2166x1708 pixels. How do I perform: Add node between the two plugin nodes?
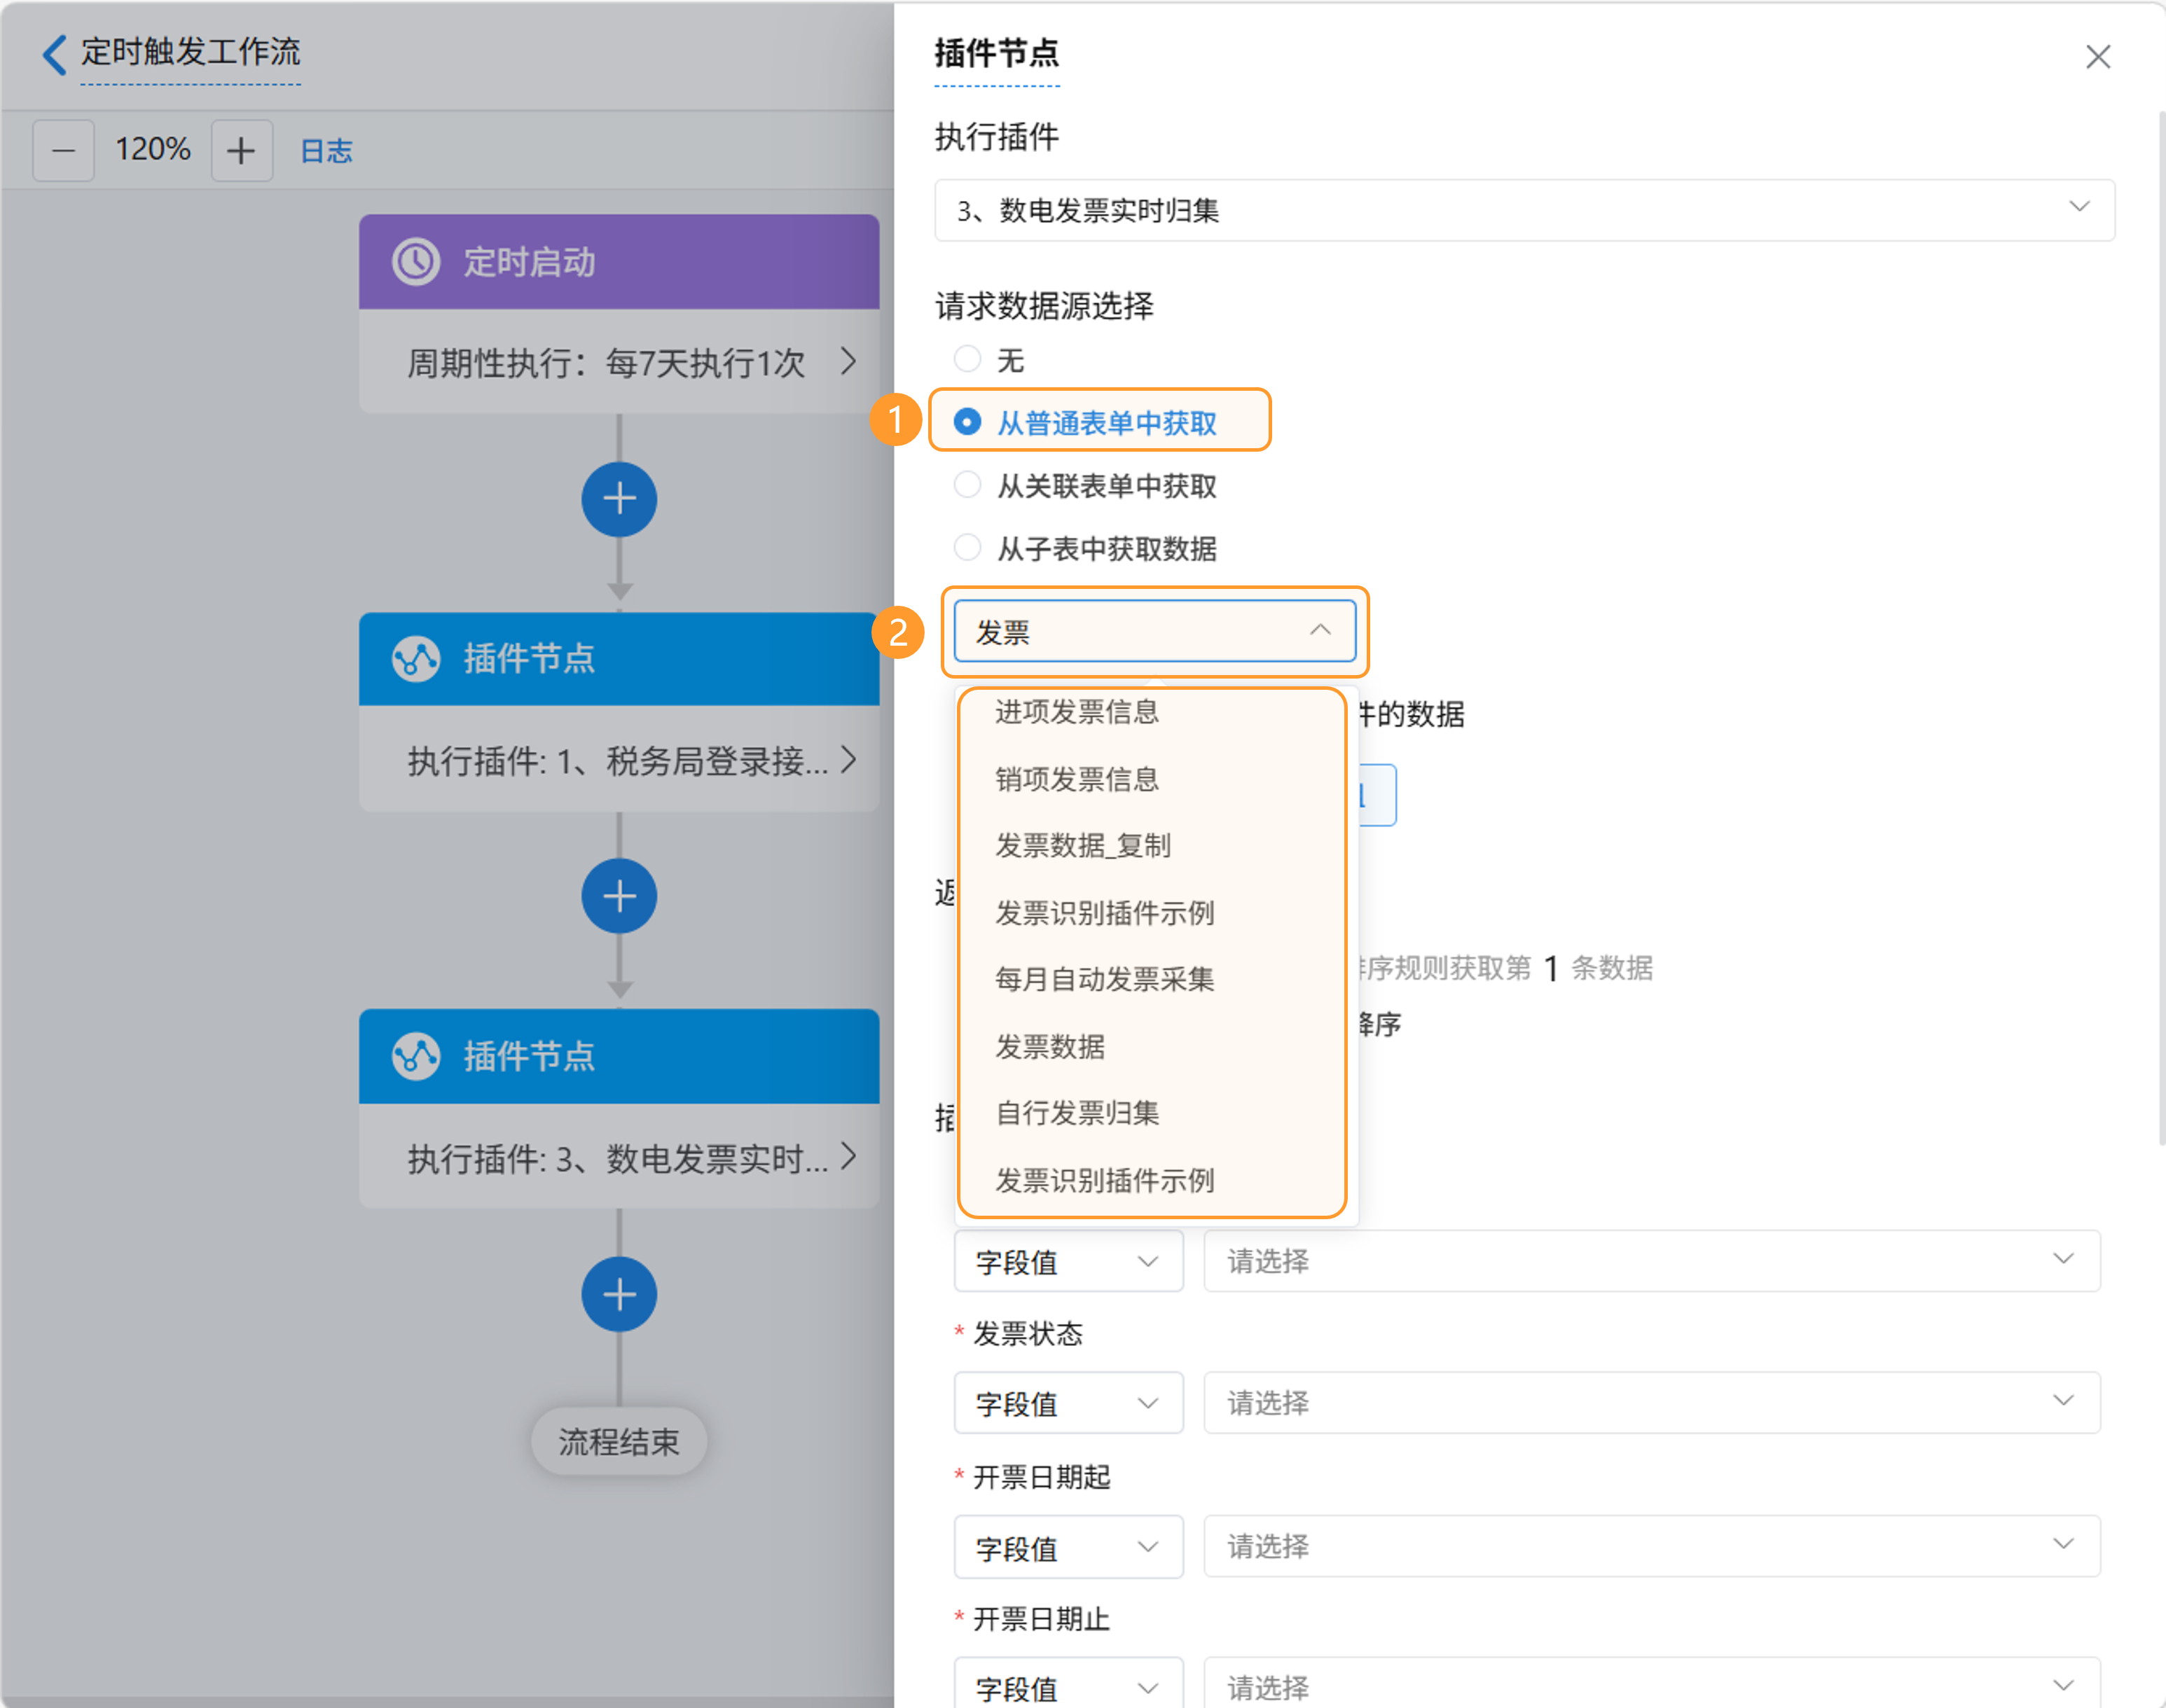pos(619,896)
